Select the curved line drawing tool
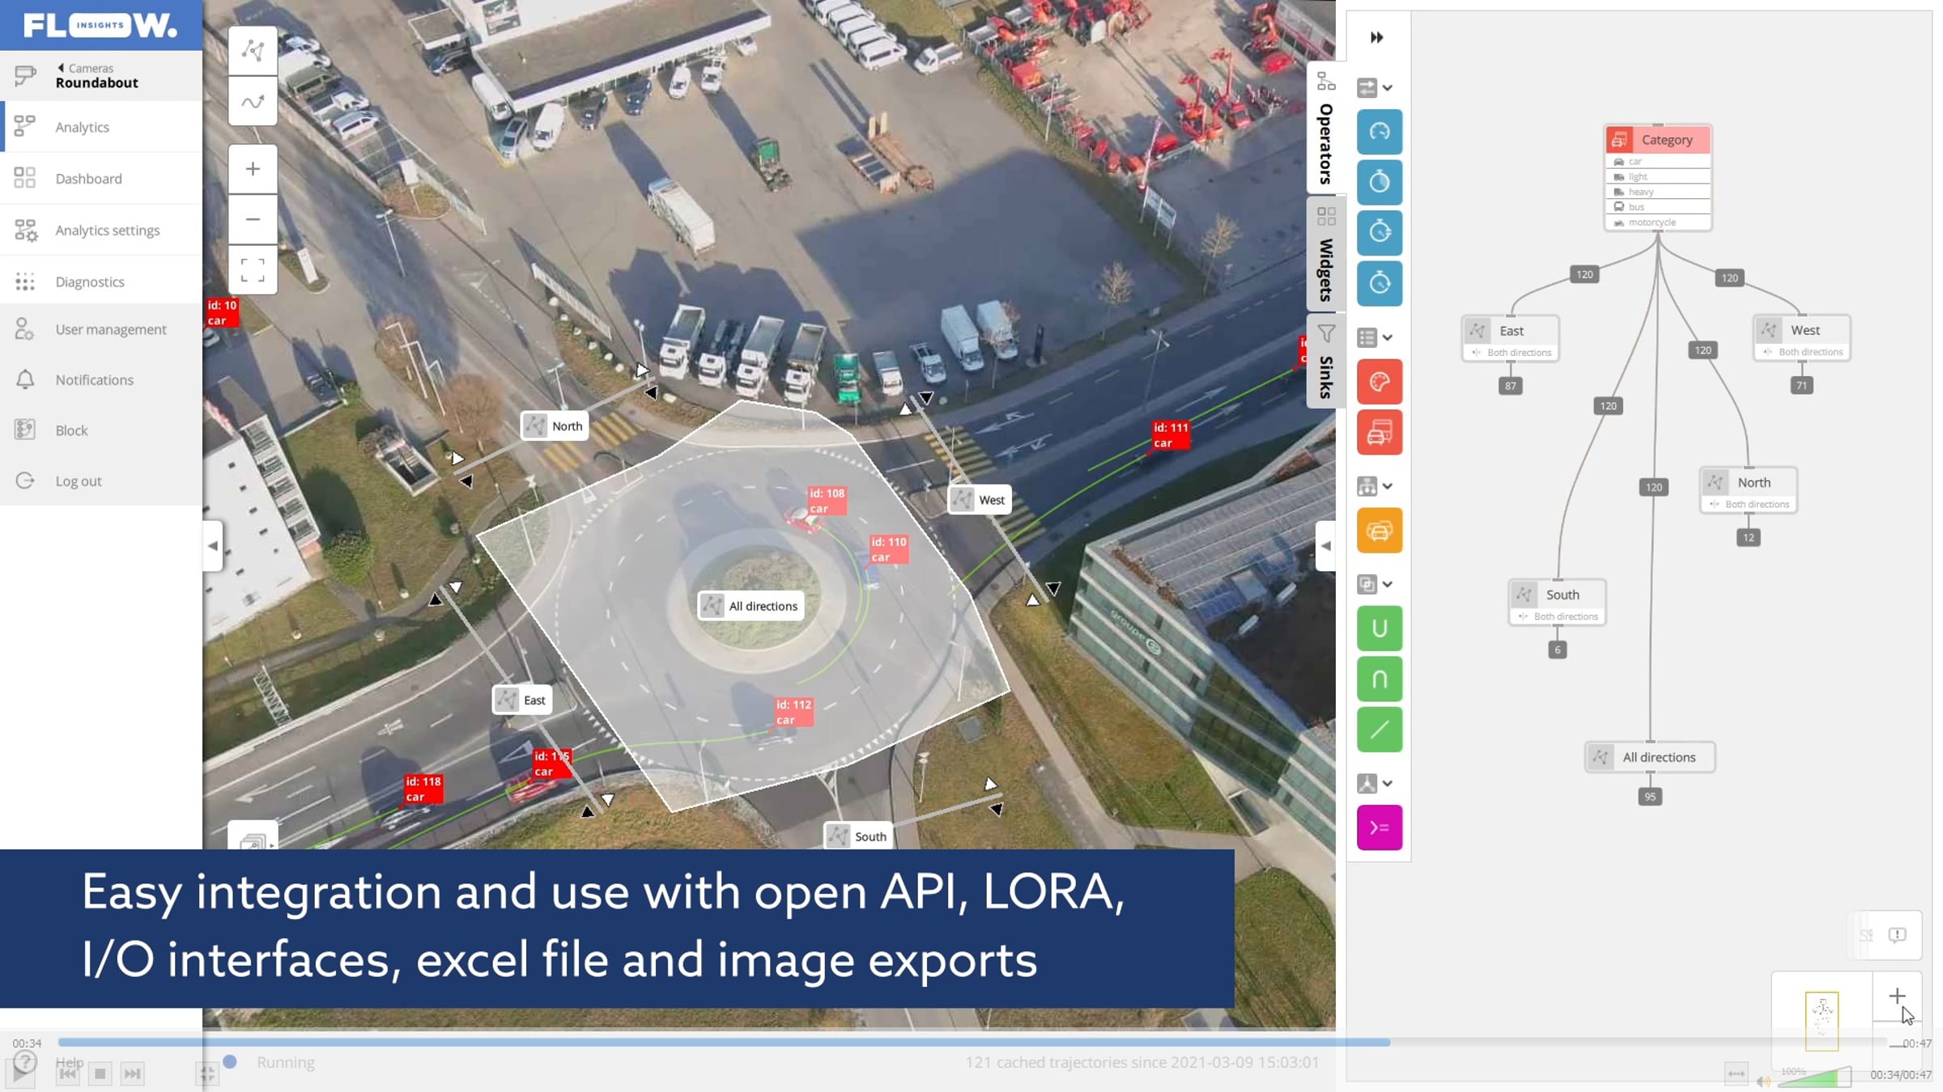This screenshot has width=1943, height=1092. pyautogui.click(x=253, y=101)
